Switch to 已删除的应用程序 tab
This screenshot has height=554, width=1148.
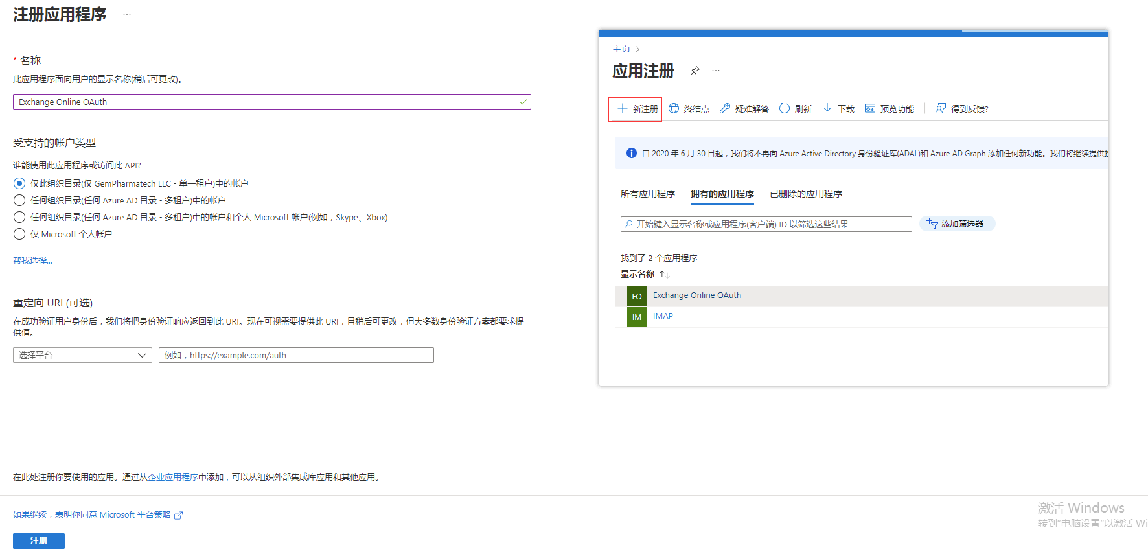(806, 194)
